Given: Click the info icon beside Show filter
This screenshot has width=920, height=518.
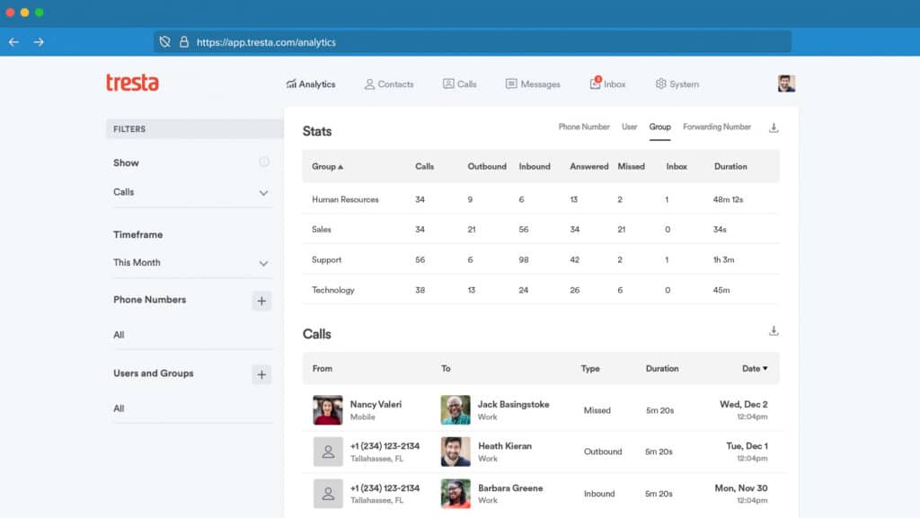Looking at the screenshot, I should point(266,162).
